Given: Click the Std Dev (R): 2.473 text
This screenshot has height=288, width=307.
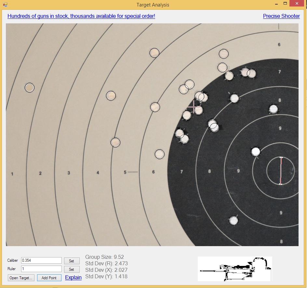Looking at the screenshot, I should [107, 264].
